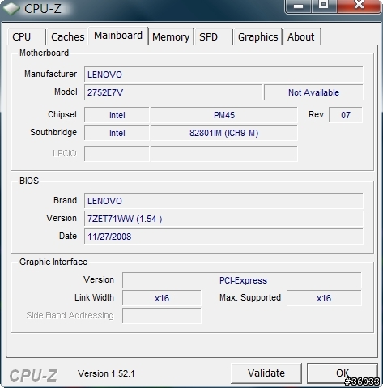This screenshot has height=388, width=383.
Task: Select the Mainboard tab
Action: point(118,36)
